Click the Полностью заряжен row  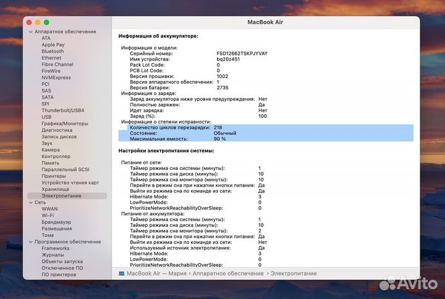[x=197, y=104]
